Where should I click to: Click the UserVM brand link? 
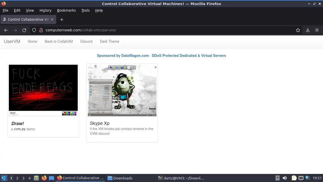pos(12,41)
